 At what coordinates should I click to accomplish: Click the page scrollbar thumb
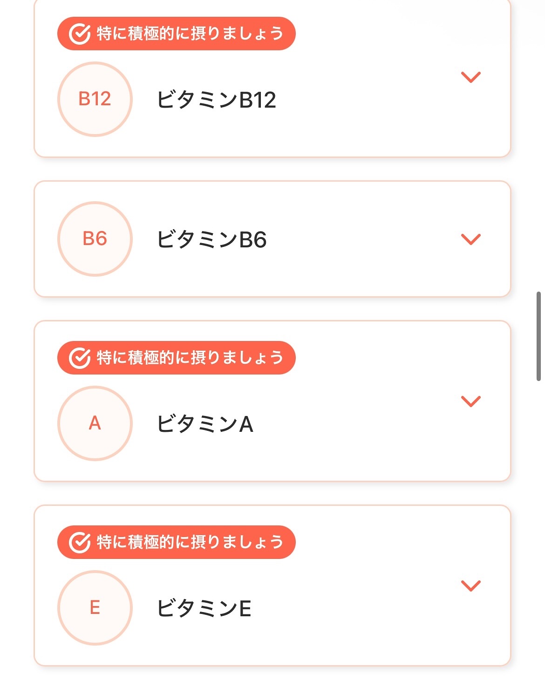click(538, 336)
